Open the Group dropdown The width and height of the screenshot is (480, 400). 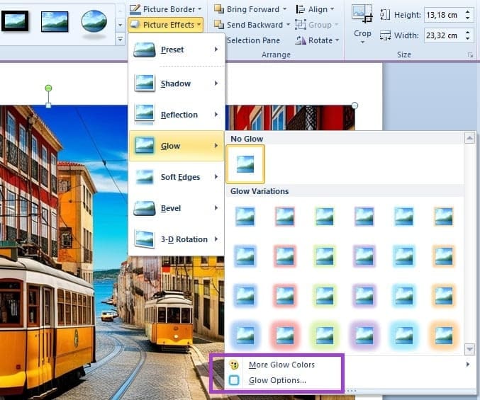pos(317,25)
